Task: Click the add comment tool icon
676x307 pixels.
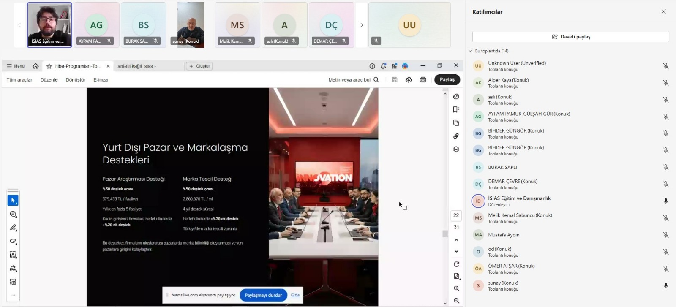Action: point(13,214)
